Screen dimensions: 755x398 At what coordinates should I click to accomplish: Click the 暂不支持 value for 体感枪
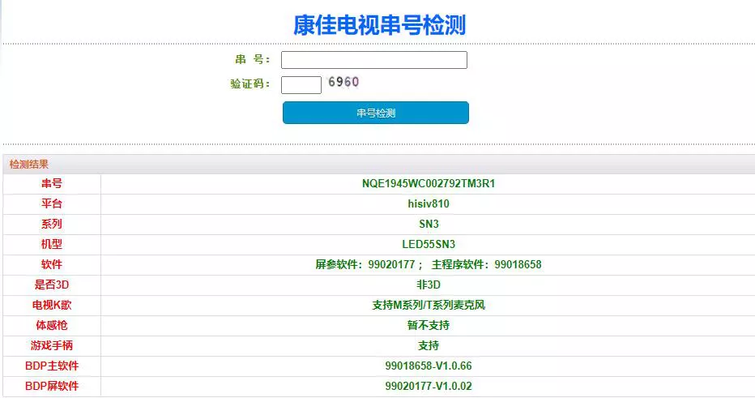pyautogui.click(x=428, y=326)
